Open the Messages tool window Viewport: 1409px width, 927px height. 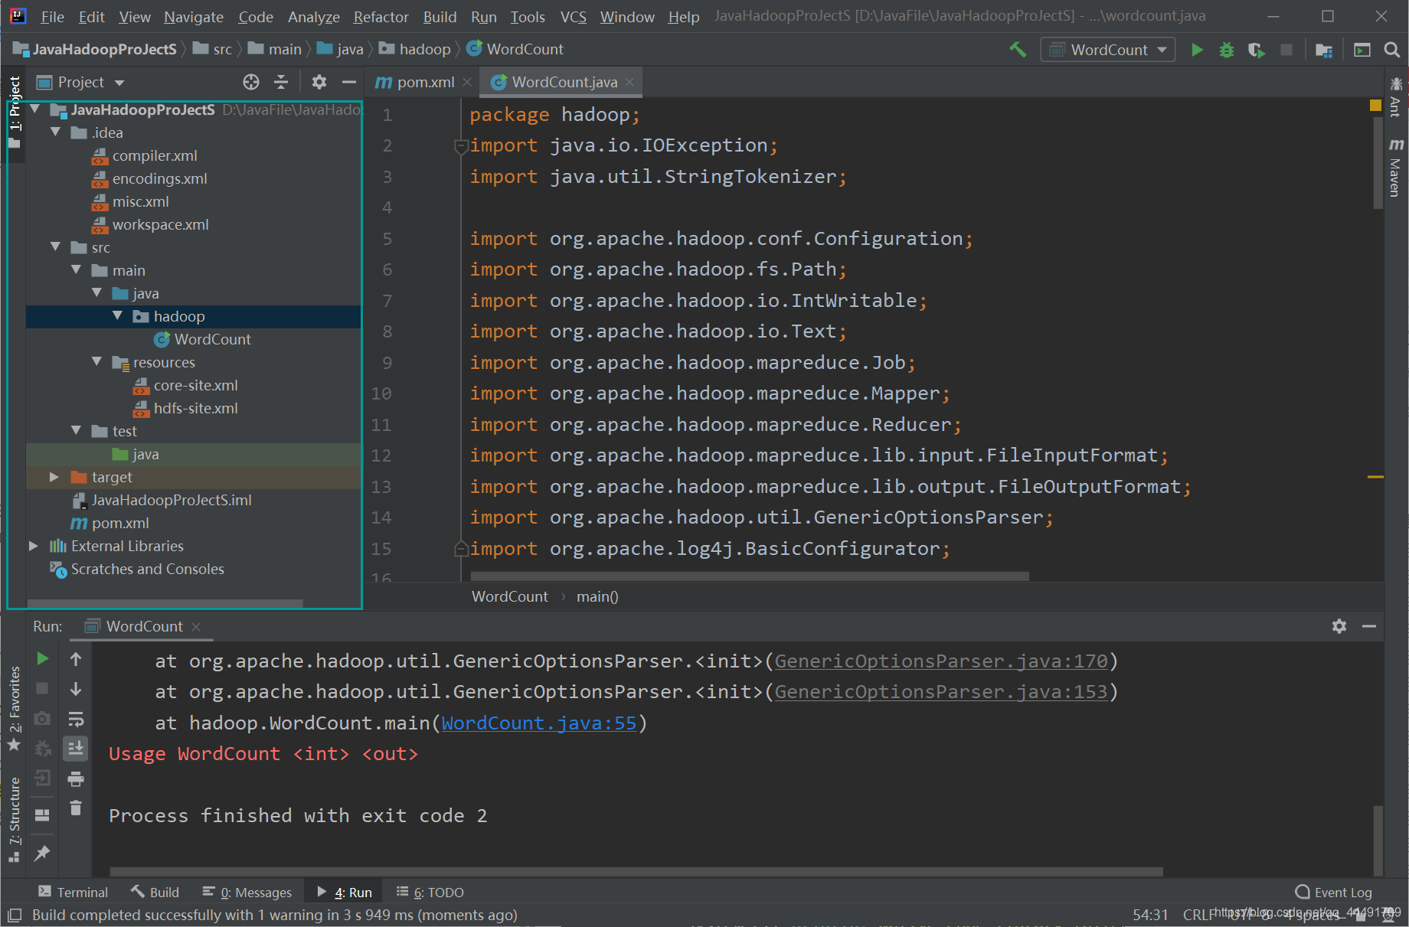point(247,892)
